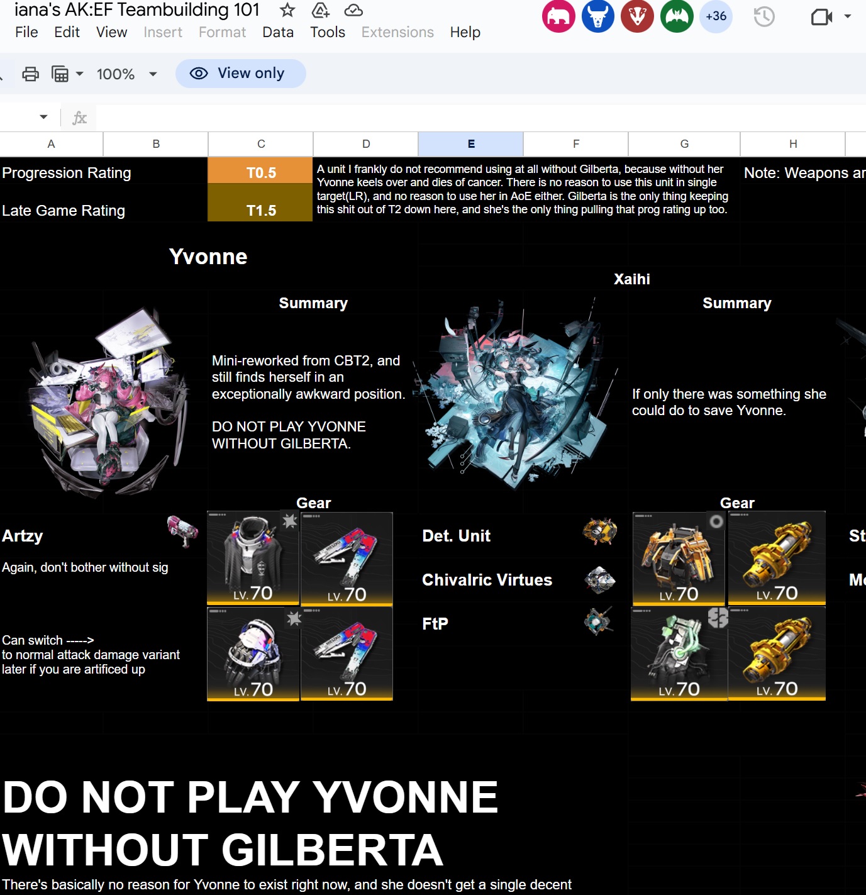
Task: Click the FtP weapon name
Action: (x=435, y=624)
